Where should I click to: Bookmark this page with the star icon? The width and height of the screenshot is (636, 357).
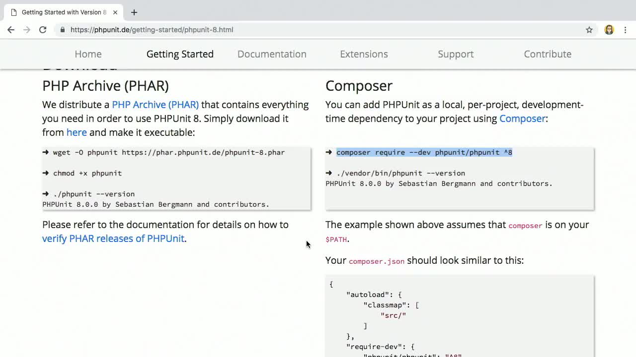tap(589, 30)
